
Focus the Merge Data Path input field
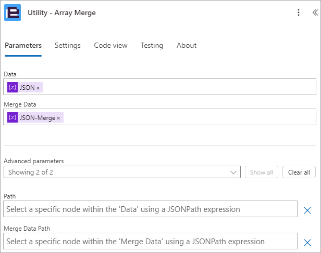pos(150,241)
